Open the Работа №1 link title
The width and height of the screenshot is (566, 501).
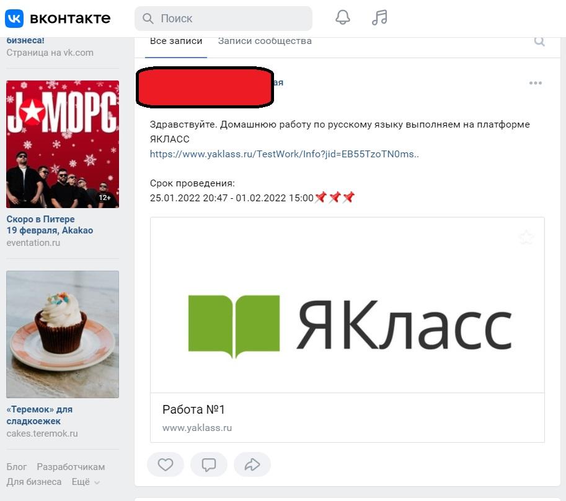point(193,409)
